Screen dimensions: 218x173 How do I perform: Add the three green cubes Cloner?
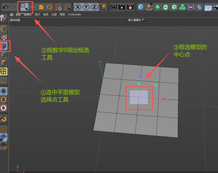point(182,7)
